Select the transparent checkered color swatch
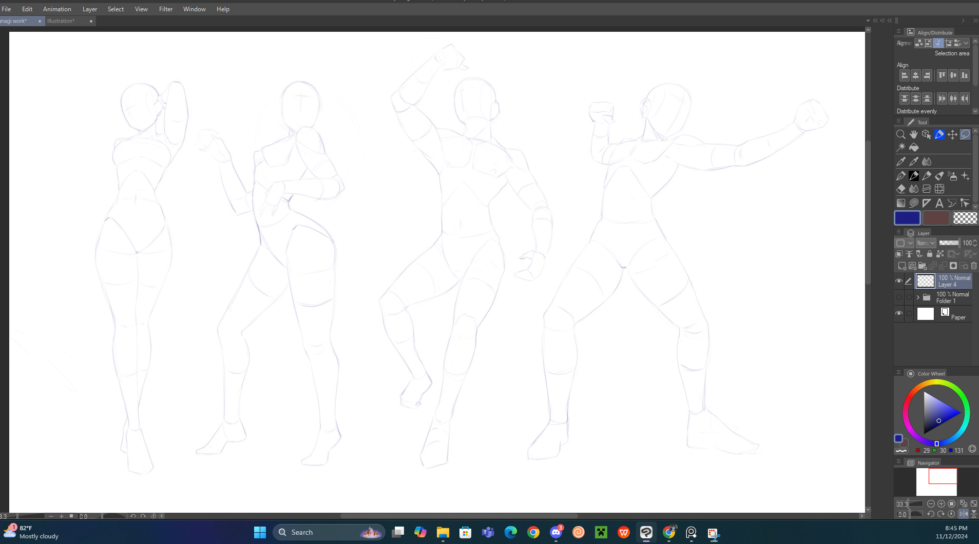This screenshot has height=544, width=979. [x=965, y=218]
